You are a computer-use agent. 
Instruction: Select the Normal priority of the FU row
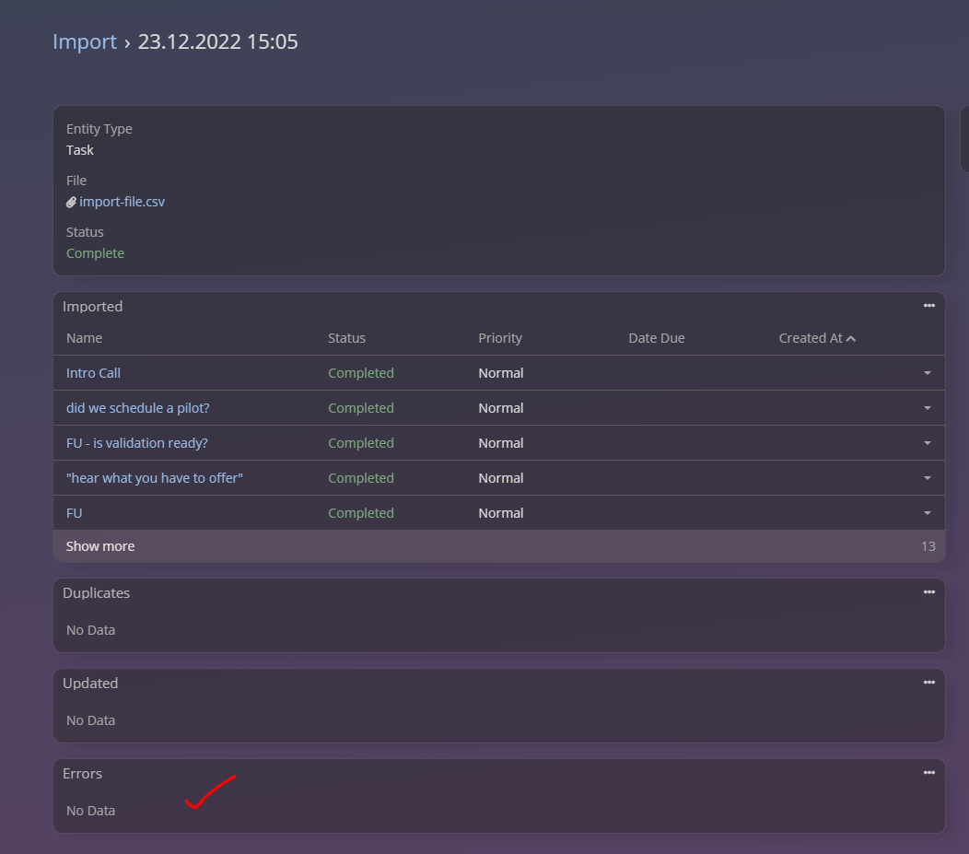pos(500,513)
